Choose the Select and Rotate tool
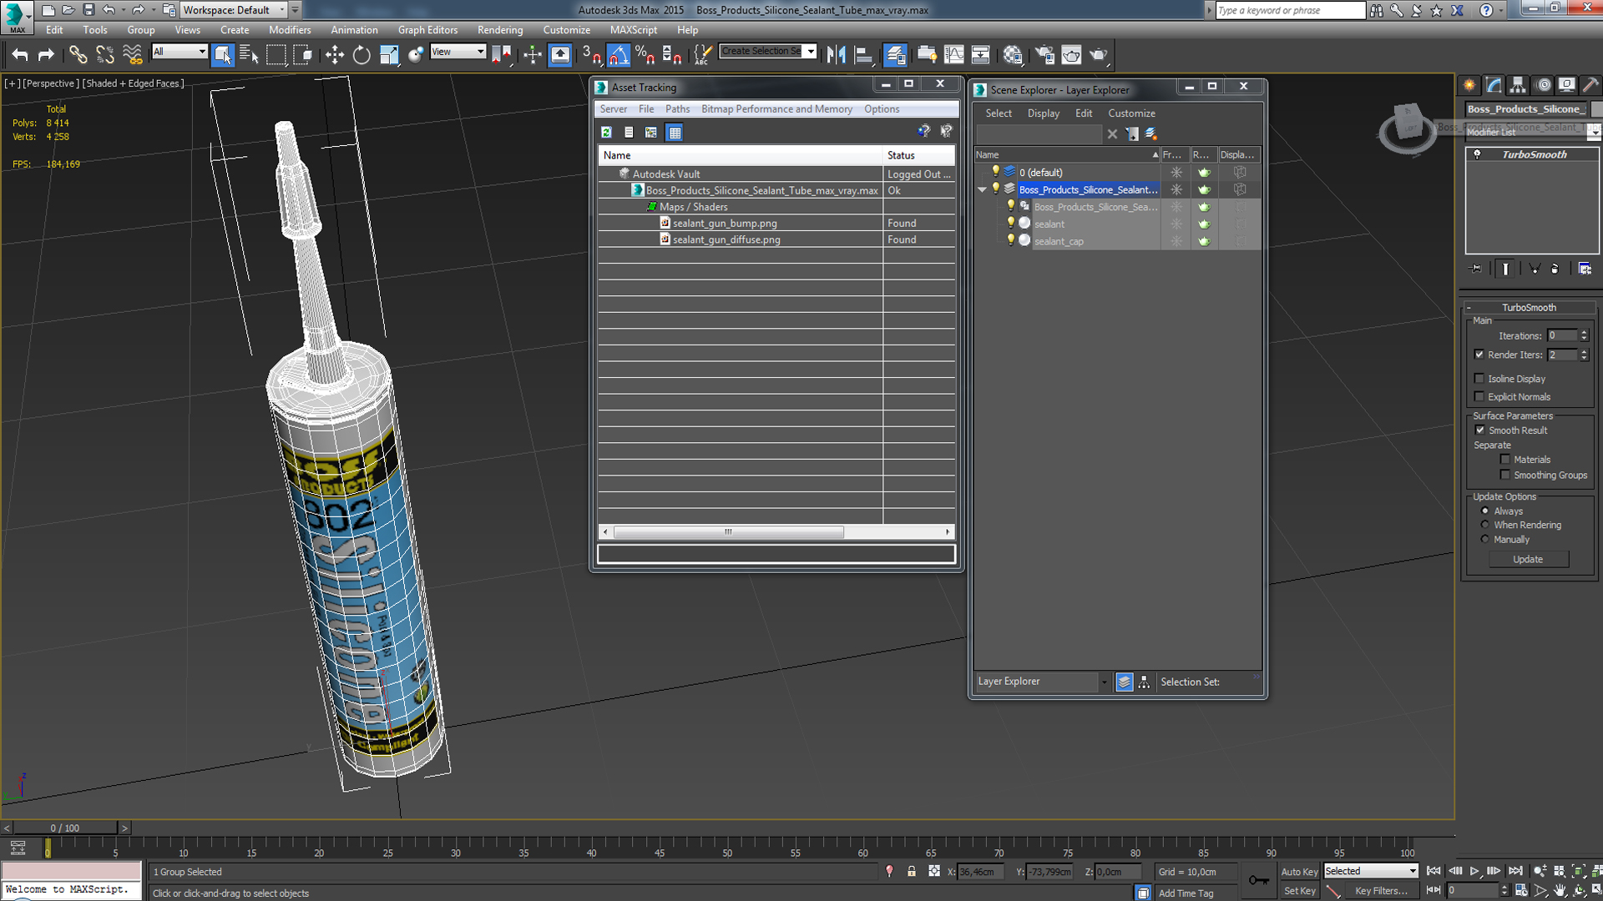 362,55
